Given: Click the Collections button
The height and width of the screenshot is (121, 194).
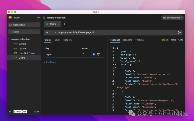Looking at the screenshot, I should point(24,25).
